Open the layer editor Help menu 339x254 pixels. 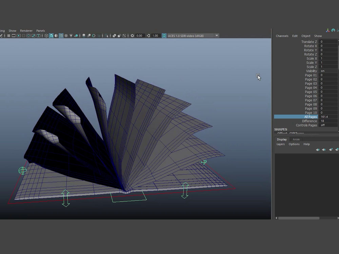(x=306, y=144)
